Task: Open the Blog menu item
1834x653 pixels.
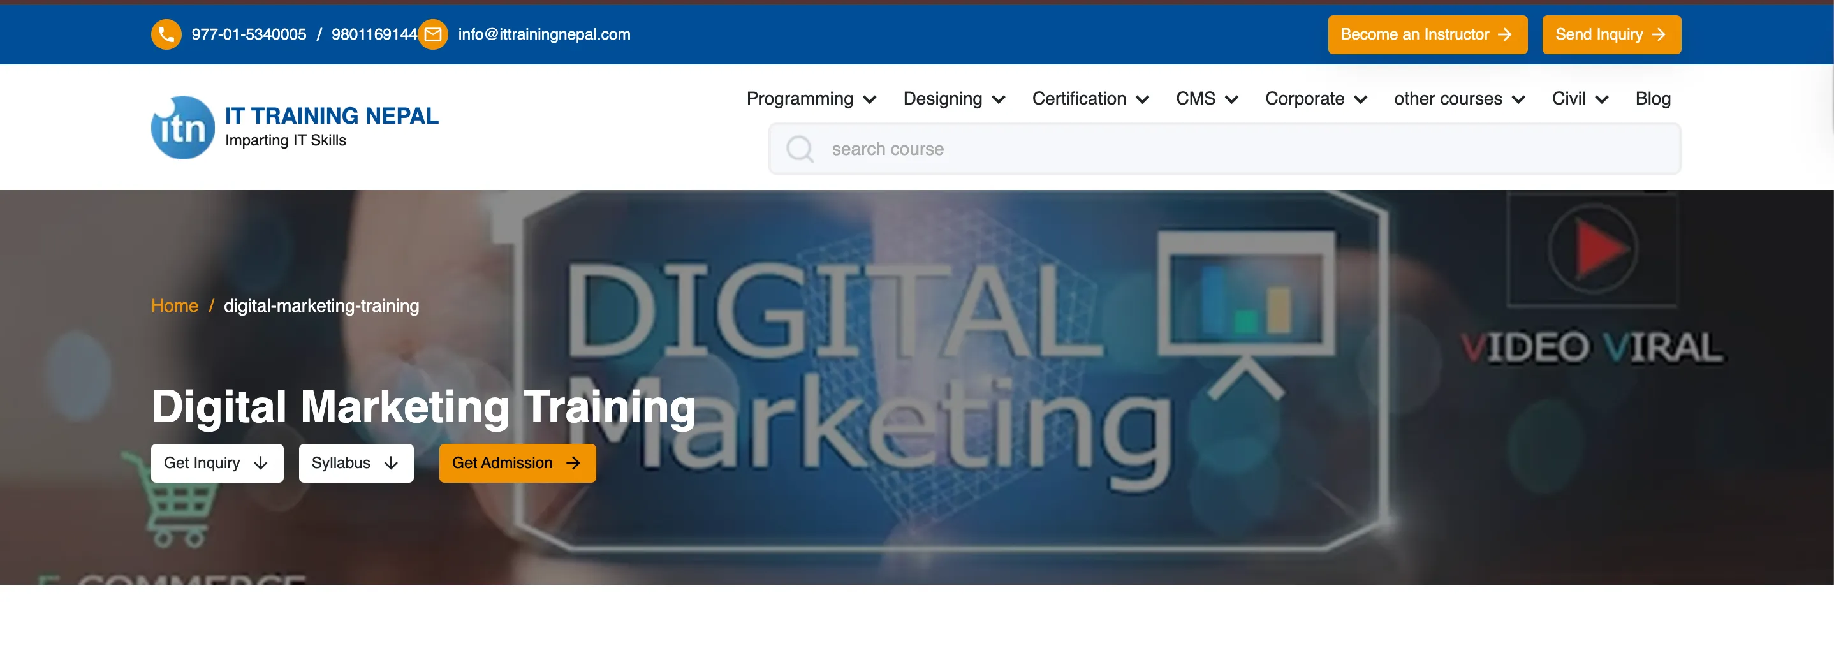Action: point(1652,99)
